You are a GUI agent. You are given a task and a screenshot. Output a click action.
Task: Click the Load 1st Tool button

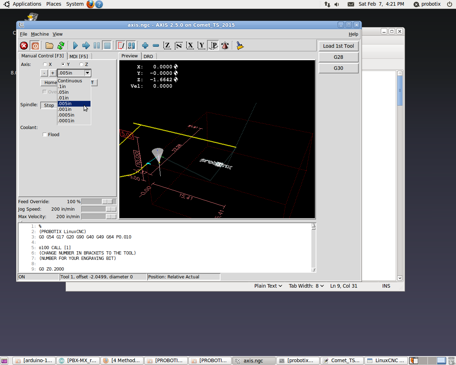pyautogui.click(x=338, y=46)
